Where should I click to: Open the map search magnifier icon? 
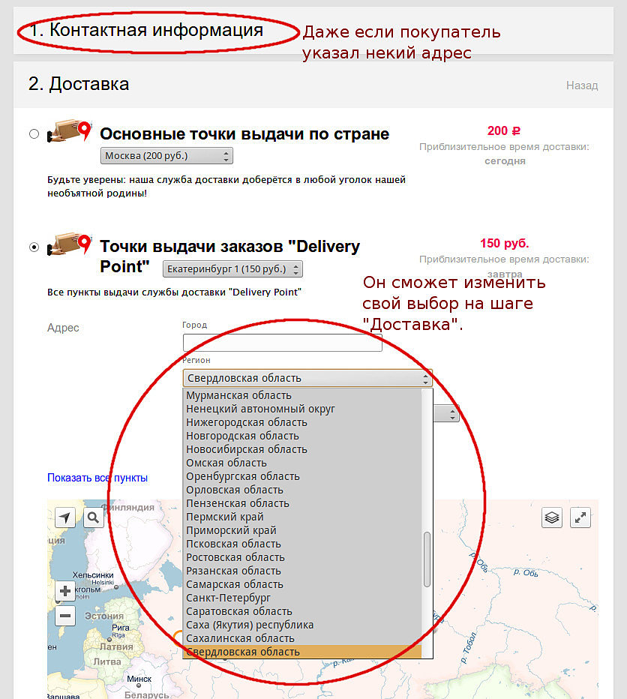(x=93, y=517)
